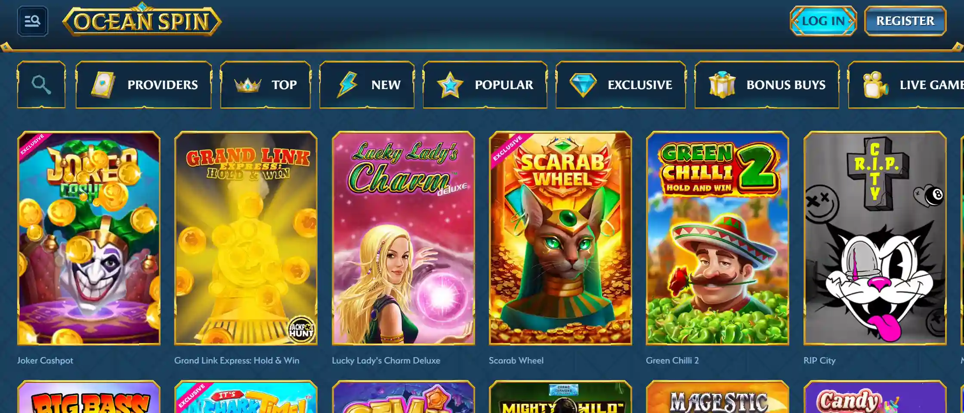The width and height of the screenshot is (964, 413).
Task: Click the Register button
Action: point(905,21)
